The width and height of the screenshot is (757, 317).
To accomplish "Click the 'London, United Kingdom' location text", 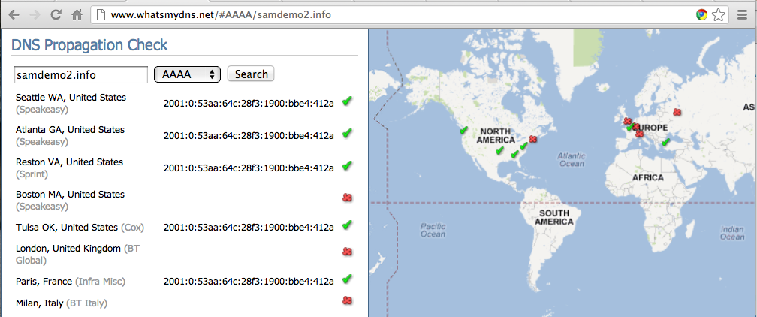I will click(68, 249).
